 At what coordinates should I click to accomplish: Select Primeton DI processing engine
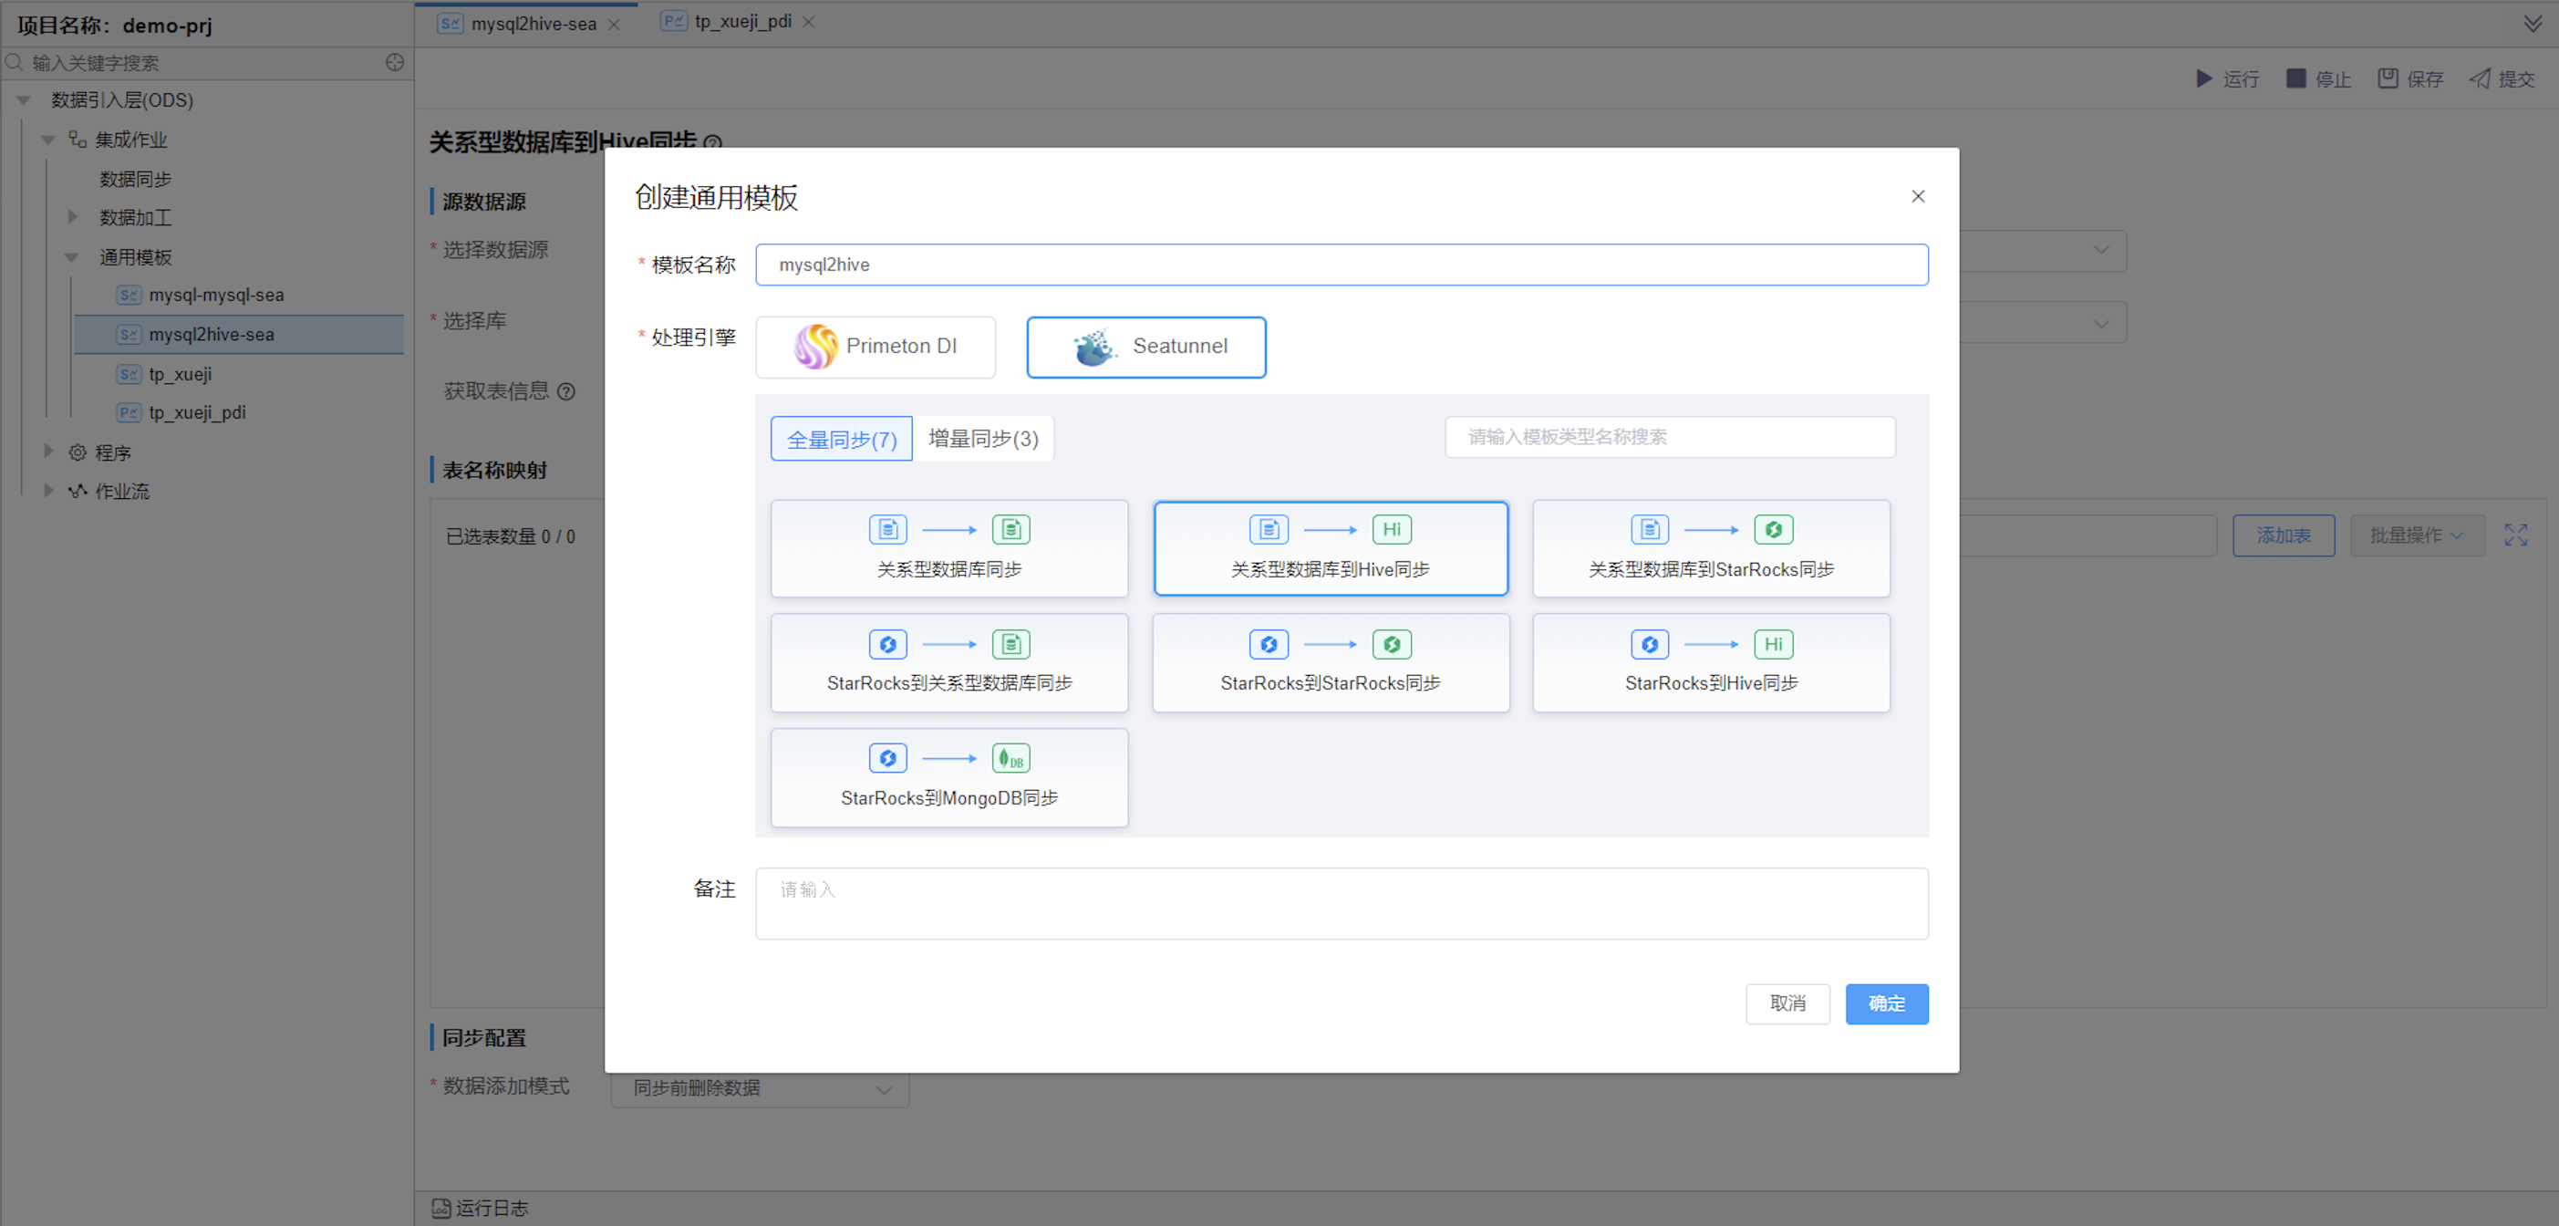tap(875, 347)
